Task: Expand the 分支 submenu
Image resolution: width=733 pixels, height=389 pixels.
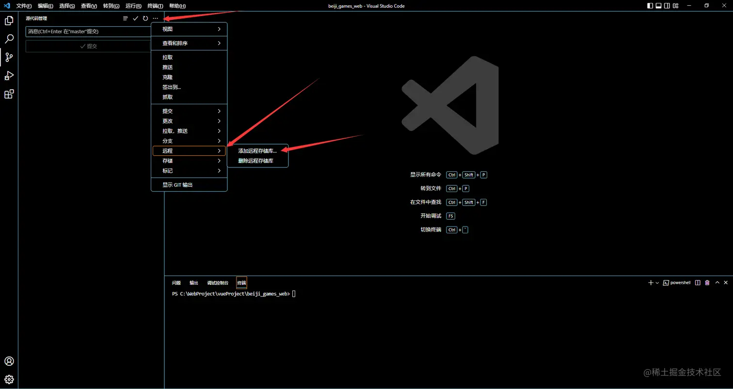Action: pyautogui.click(x=189, y=141)
